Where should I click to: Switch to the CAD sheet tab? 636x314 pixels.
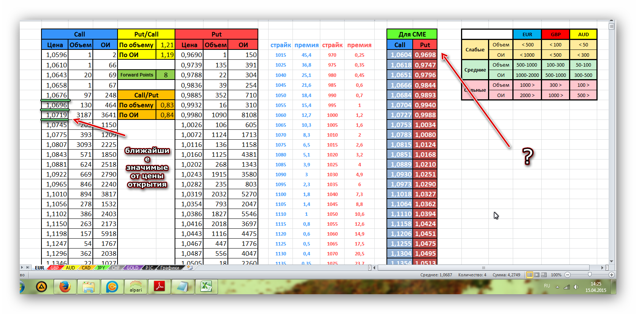(x=86, y=268)
